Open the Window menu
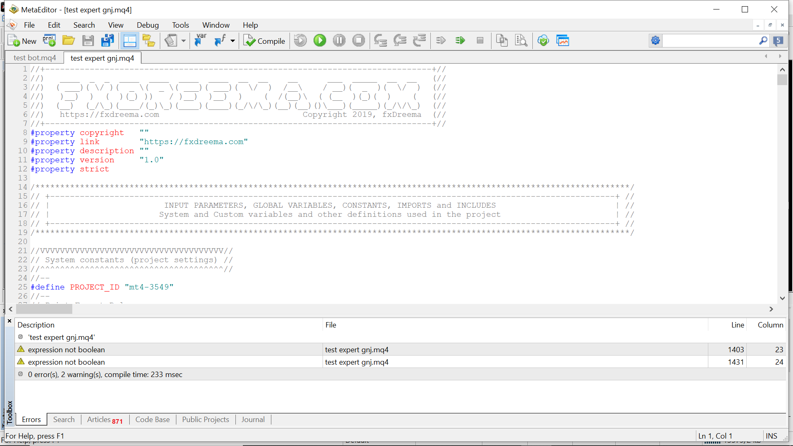 coord(216,25)
